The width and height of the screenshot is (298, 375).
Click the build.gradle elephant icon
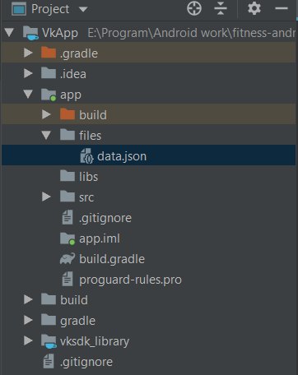(x=68, y=259)
